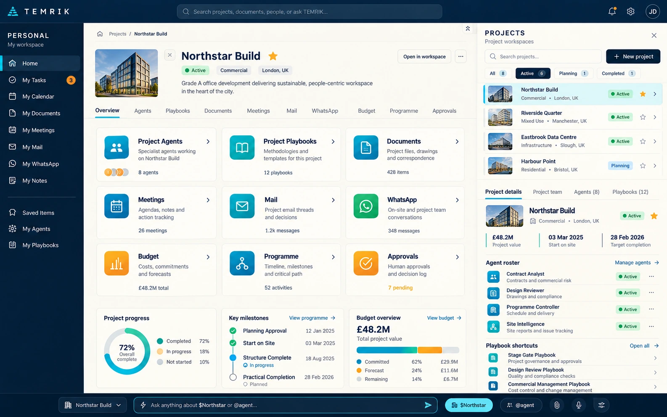Click the Project Playbooks book icon
667x417 pixels.
click(x=242, y=148)
